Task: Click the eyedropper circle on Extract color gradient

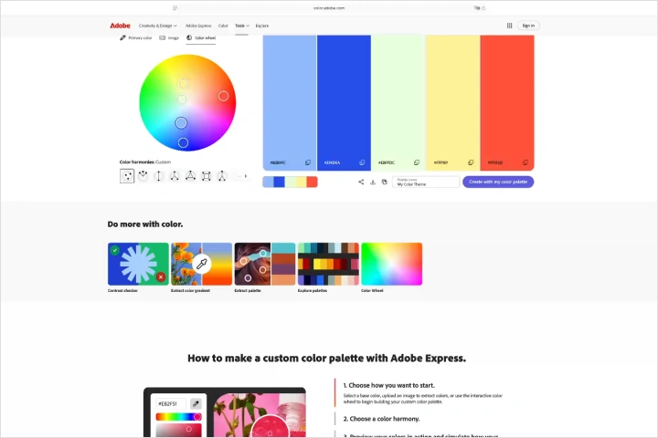Action: pyautogui.click(x=202, y=264)
